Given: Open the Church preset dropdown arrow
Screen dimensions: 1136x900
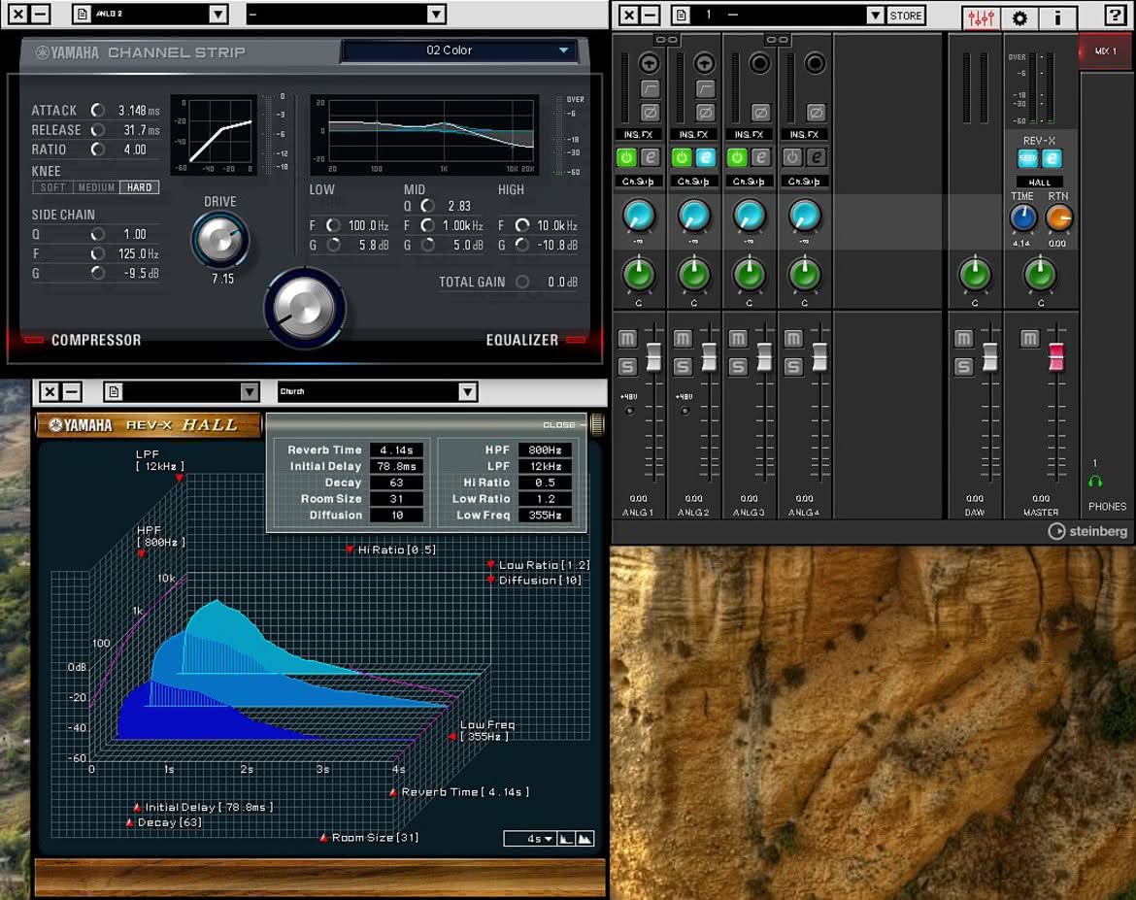Looking at the screenshot, I should (467, 392).
